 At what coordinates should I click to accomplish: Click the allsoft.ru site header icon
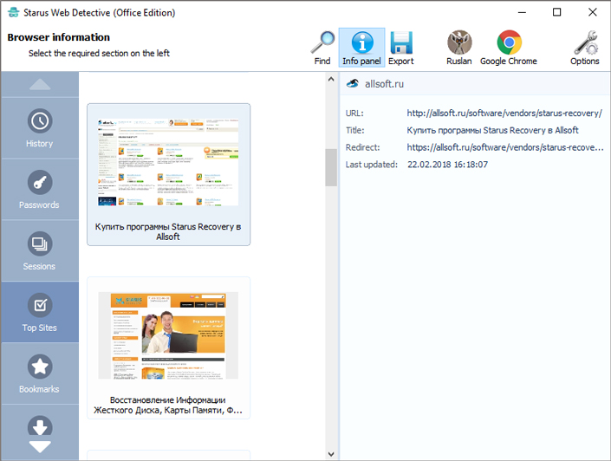pos(353,84)
